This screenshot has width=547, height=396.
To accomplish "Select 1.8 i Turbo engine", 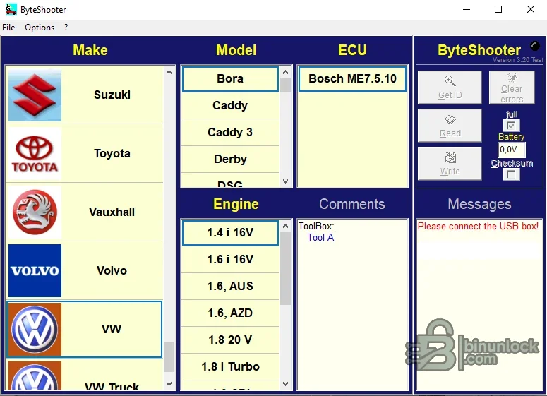I will click(x=230, y=366).
